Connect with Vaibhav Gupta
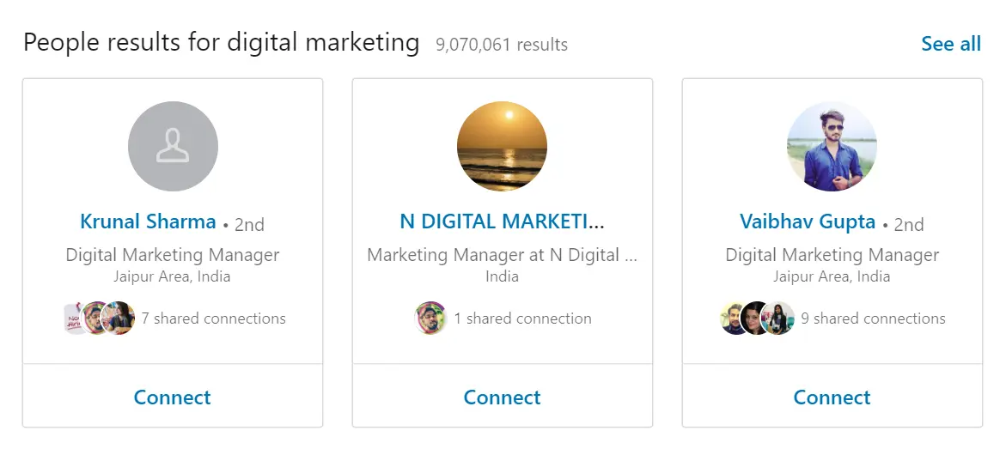This screenshot has width=1006, height=461. tap(832, 397)
